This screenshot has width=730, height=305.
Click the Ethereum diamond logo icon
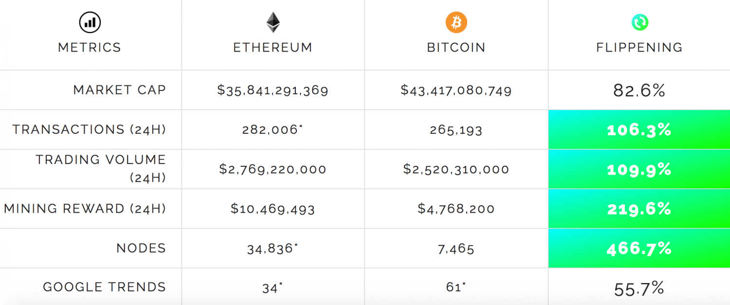(x=273, y=22)
